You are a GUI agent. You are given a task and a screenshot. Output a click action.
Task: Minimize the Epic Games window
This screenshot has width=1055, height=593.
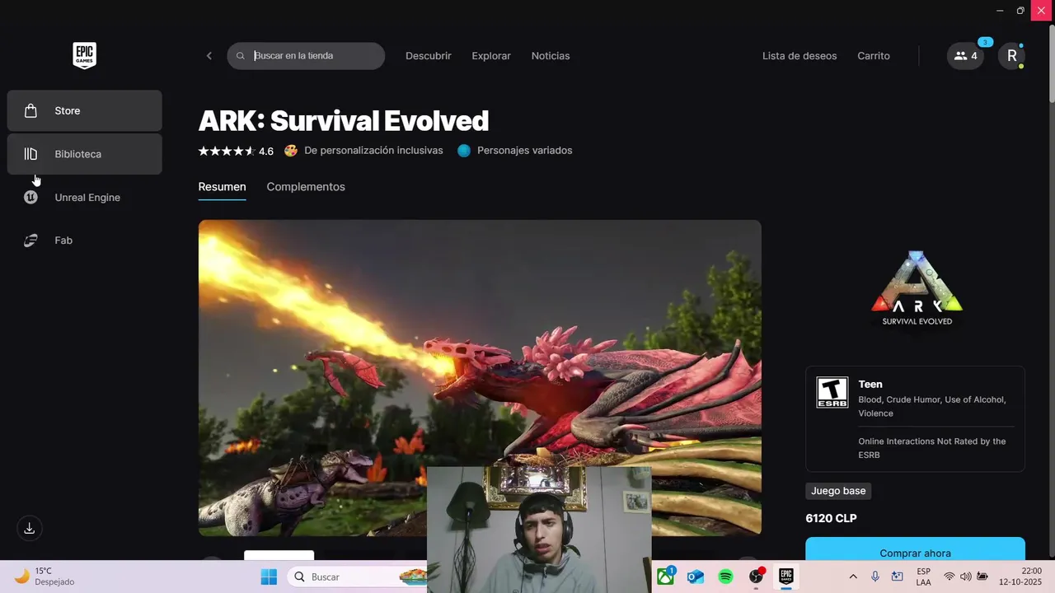coord(1000,10)
